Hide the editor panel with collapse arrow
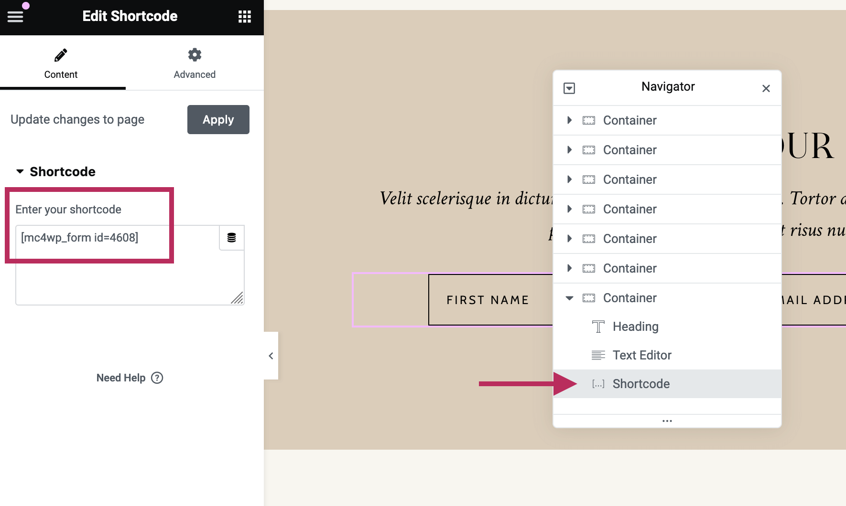846x506 pixels. click(271, 356)
